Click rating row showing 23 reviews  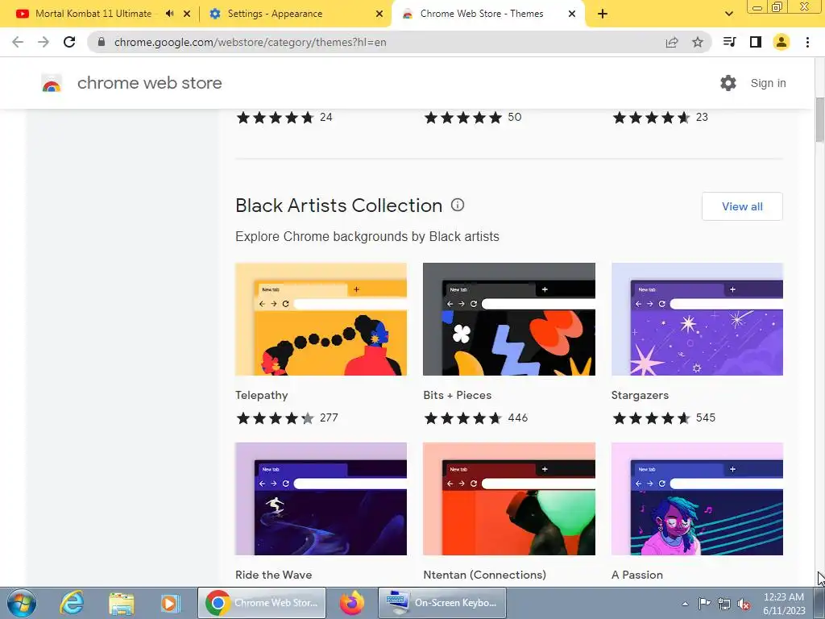point(661,118)
